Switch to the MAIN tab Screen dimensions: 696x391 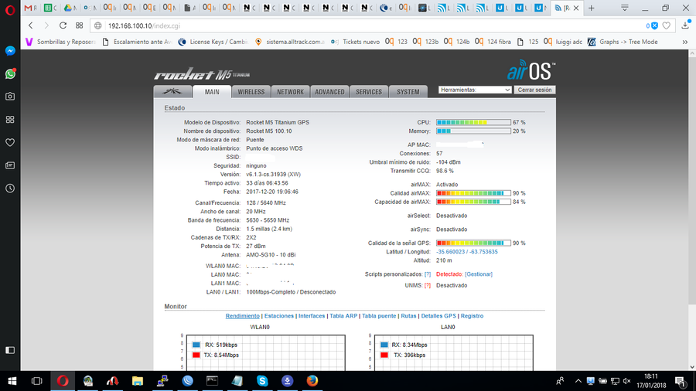pos(212,92)
